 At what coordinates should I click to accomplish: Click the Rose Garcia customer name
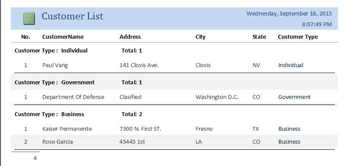(57, 141)
